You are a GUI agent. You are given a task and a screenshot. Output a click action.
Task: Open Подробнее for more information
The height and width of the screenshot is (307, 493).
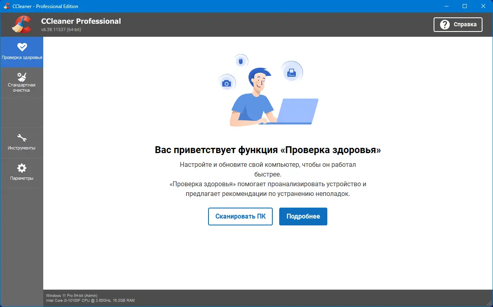[x=303, y=217]
